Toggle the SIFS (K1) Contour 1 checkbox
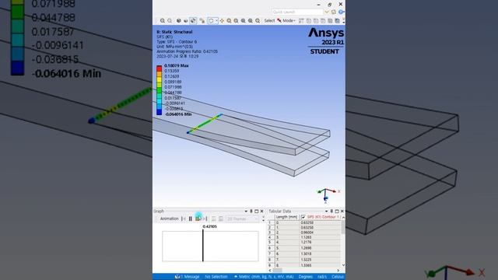 coord(303,217)
